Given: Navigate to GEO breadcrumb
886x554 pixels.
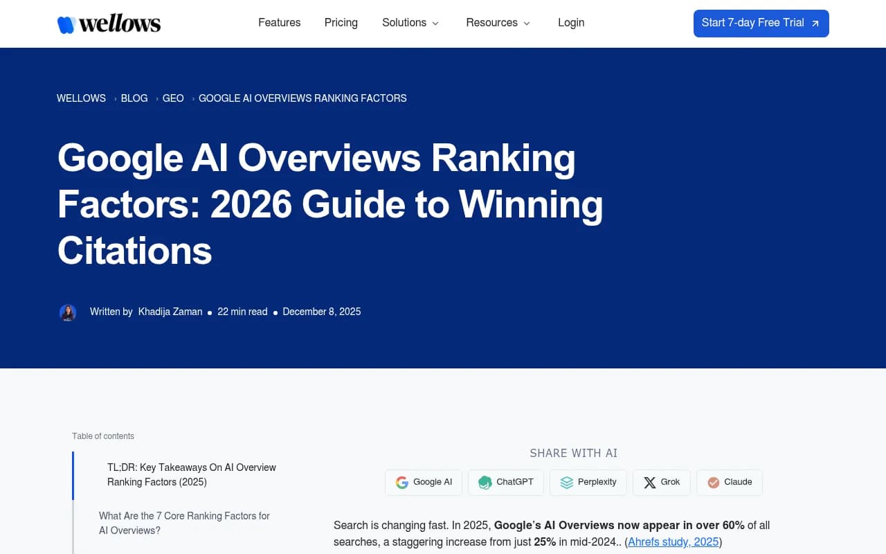Looking at the screenshot, I should (173, 98).
